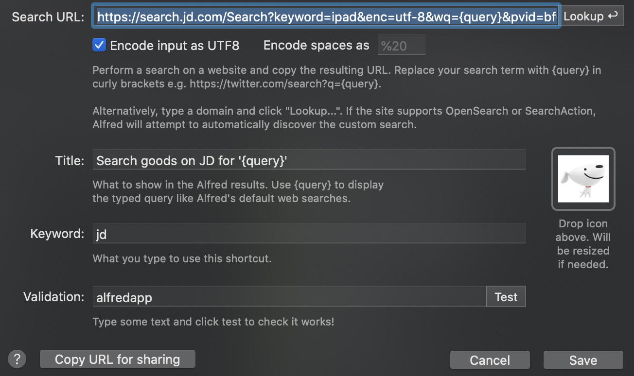
Task: Click the "What you type to use this shortcut" hint
Action: click(182, 258)
